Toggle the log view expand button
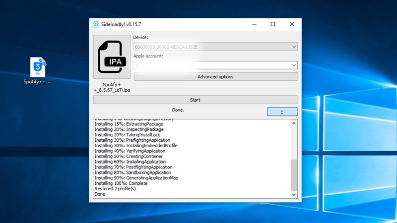 (282, 112)
